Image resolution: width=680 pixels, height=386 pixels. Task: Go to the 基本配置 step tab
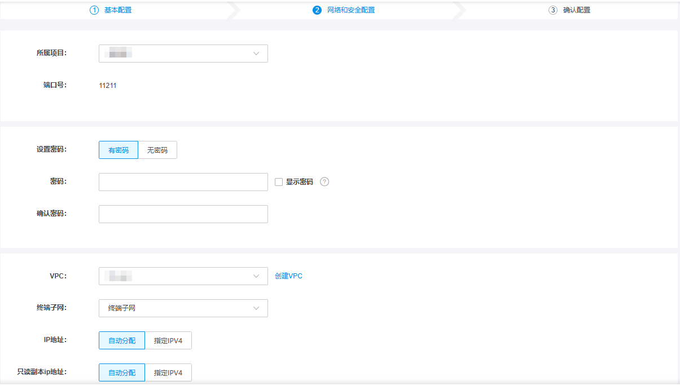tap(118, 10)
